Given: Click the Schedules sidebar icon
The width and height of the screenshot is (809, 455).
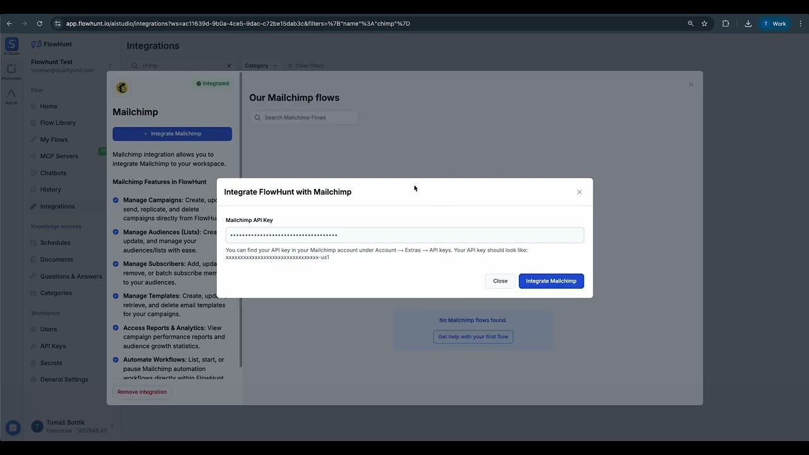Looking at the screenshot, I should 34,243.
